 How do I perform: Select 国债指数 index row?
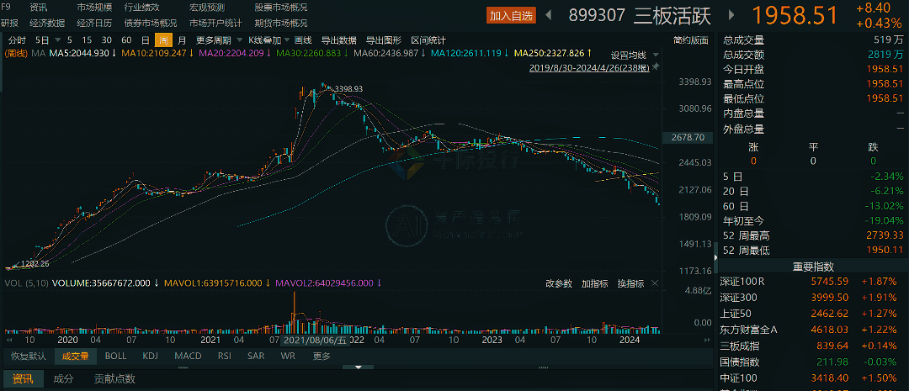click(x=813, y=362)
